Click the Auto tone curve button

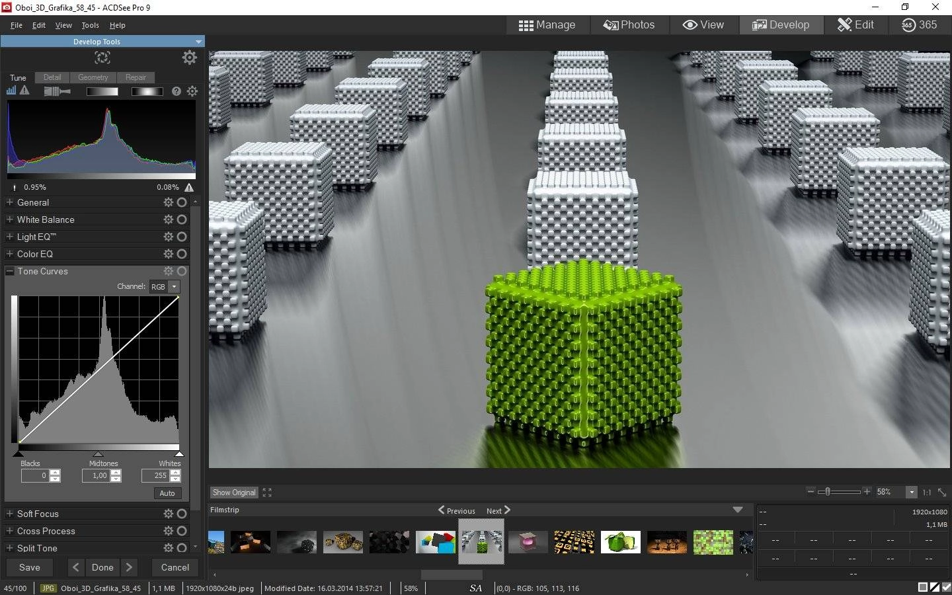click(x=167, y=493)
